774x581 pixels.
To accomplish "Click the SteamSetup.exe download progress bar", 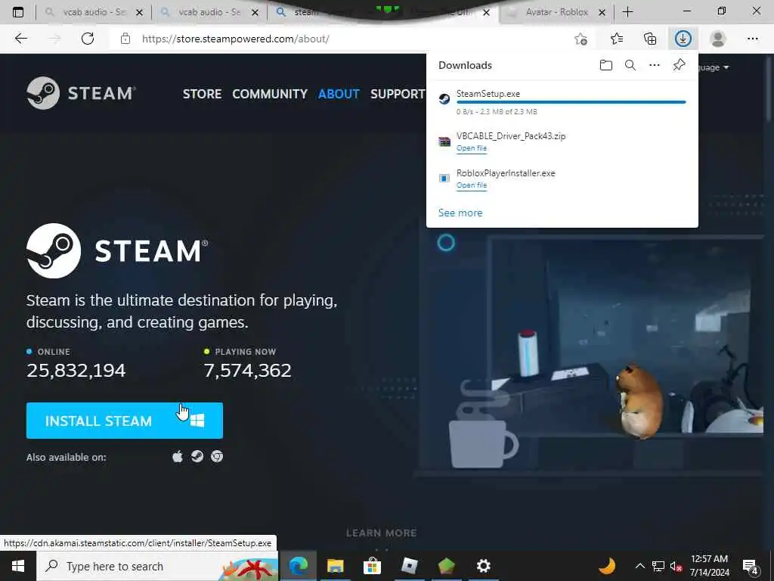I will pos(571,102).
